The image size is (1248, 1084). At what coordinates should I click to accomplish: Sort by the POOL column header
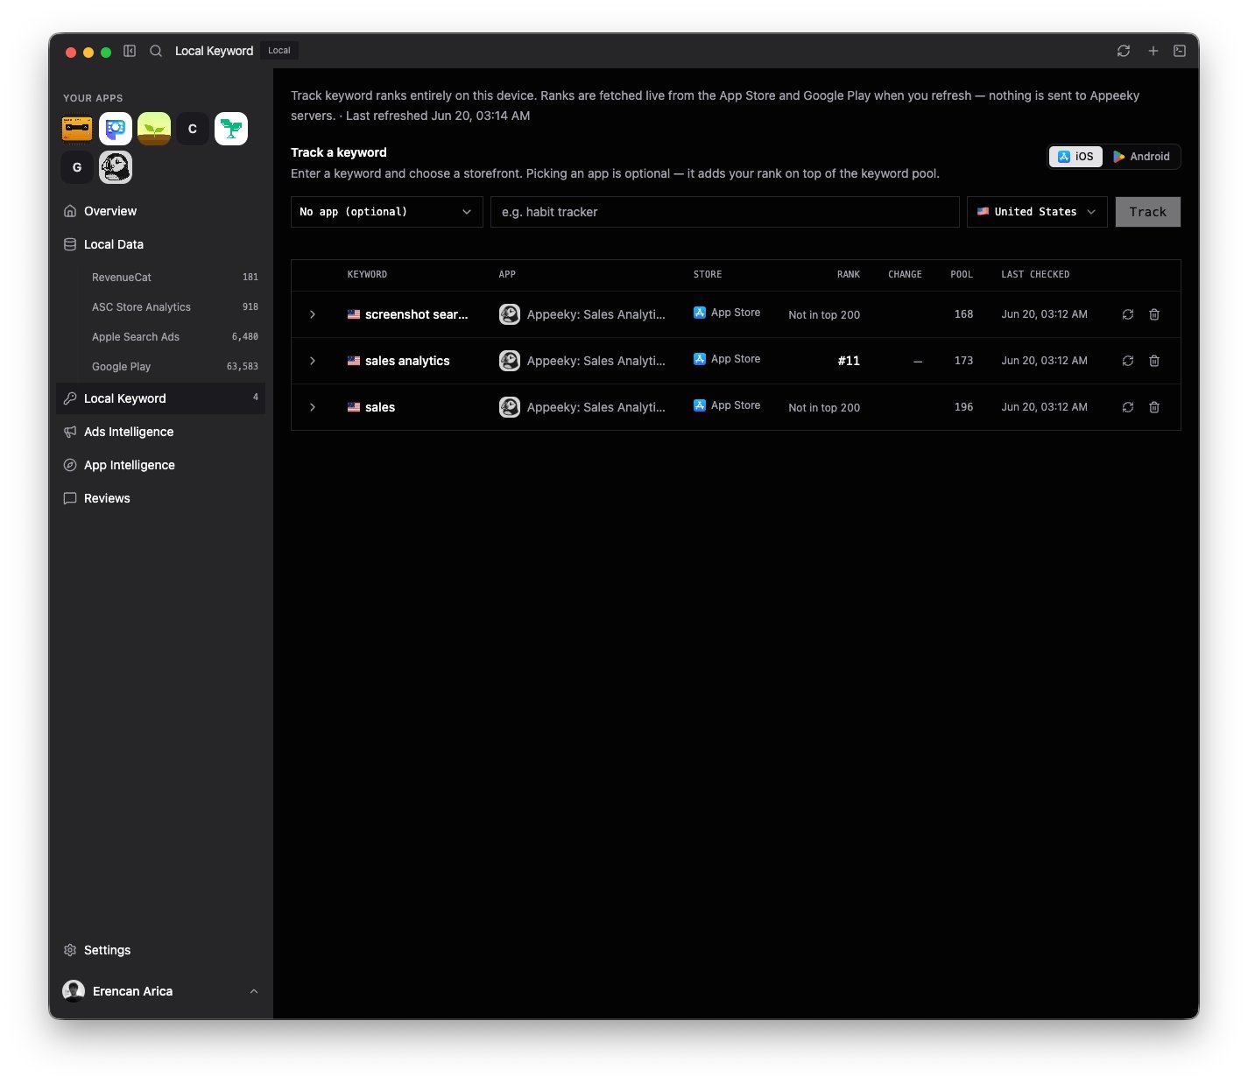coord(962,275)
